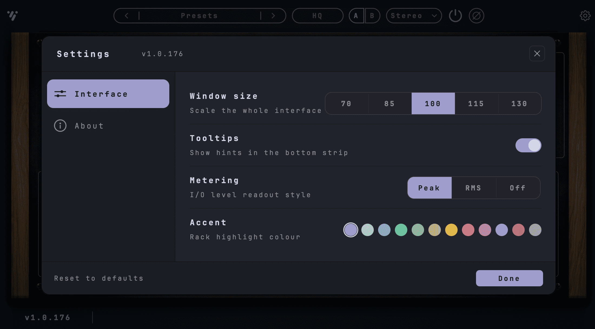Close the Settings dialog
595x329 pixels.
click(x=537, y=53)
